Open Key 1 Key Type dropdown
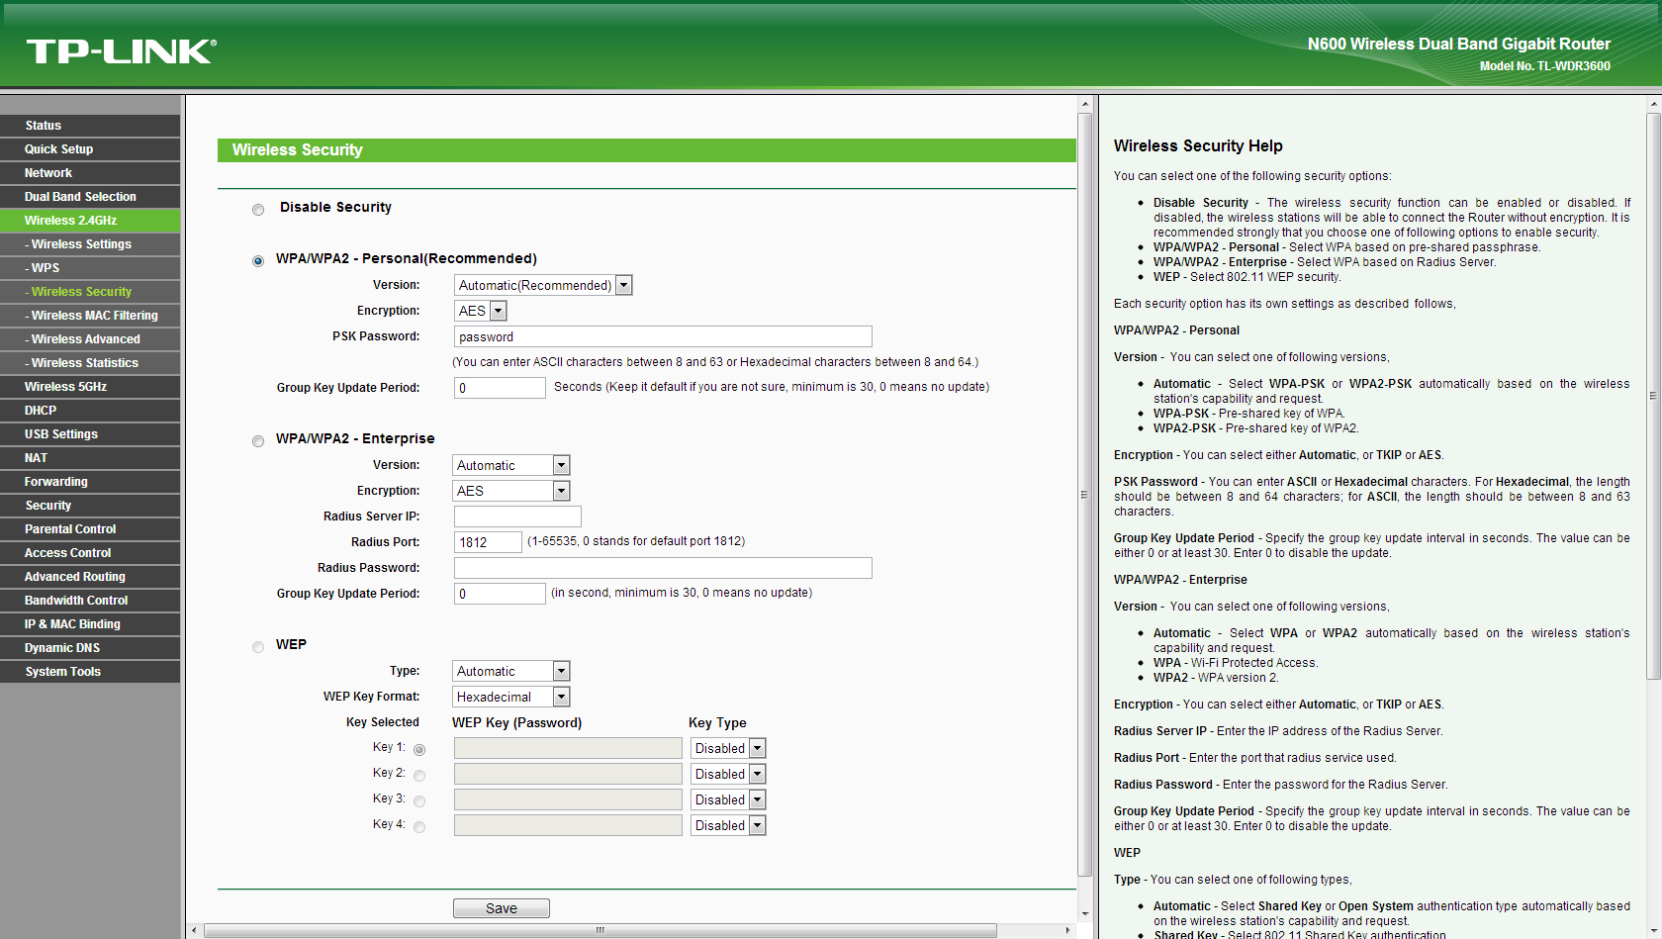Image resolution: width=1662 pixels, height=939 pixels. point(728,748)
